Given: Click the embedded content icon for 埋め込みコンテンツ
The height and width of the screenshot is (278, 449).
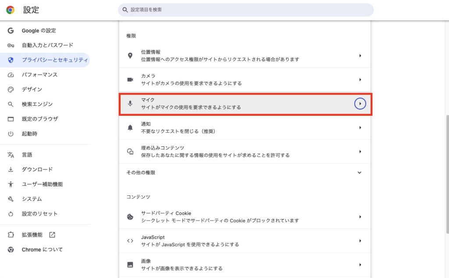Looking at the screenshot, I should [x=130, y=152].
